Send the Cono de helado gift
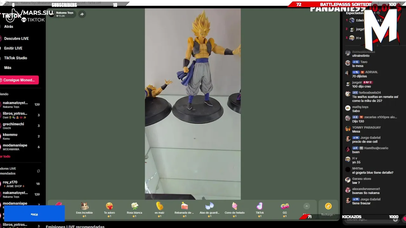This screenshot has height=228, width=406. pos(234,209)
